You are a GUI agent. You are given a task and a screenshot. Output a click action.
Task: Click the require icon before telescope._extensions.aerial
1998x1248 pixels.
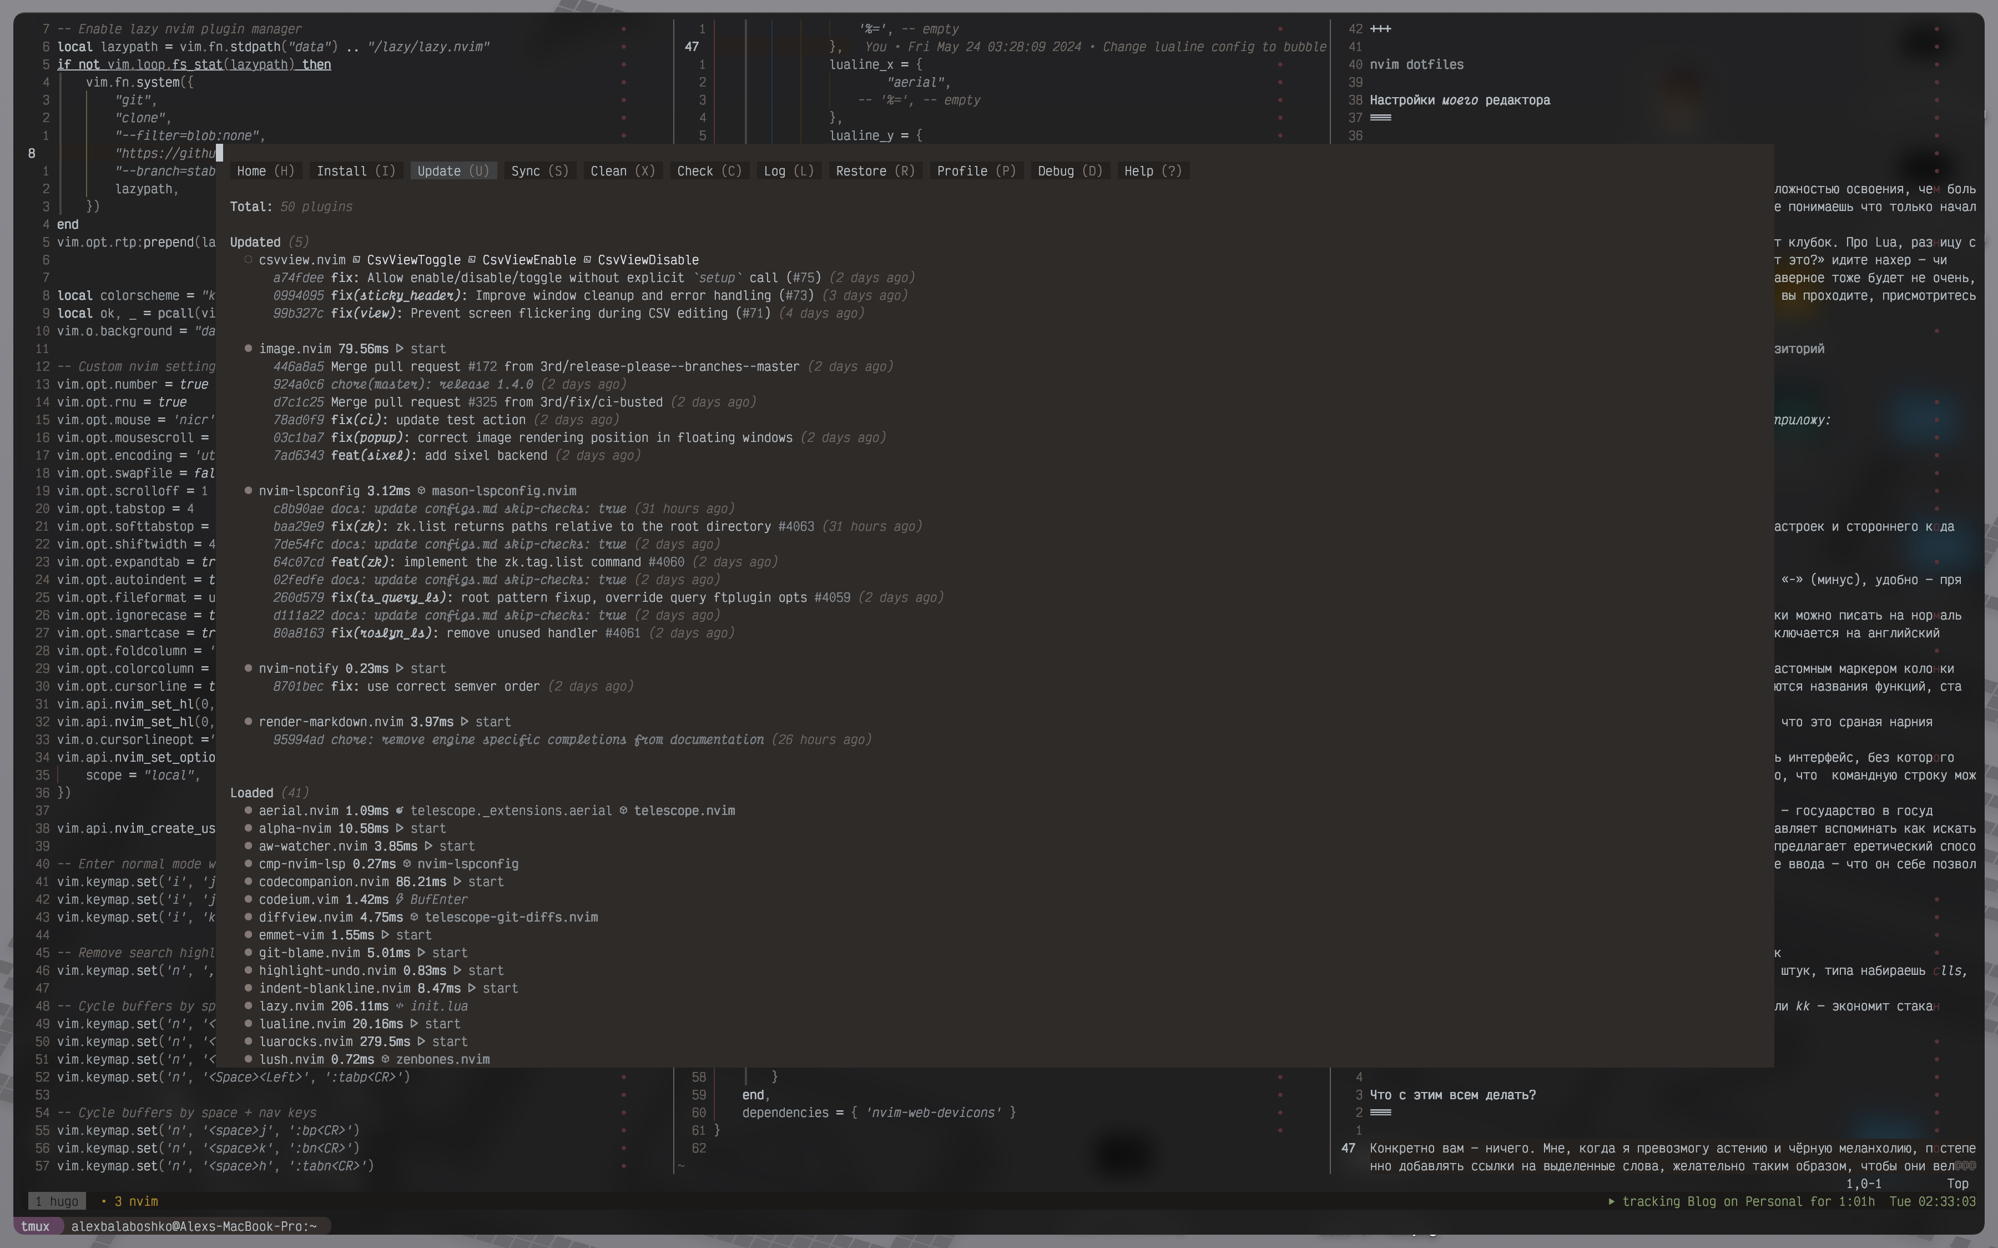pos(399,811)
